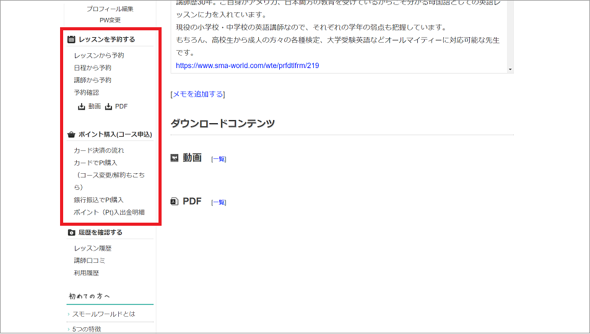Open 一覧 link next to 動画 heading

[219, 159]
